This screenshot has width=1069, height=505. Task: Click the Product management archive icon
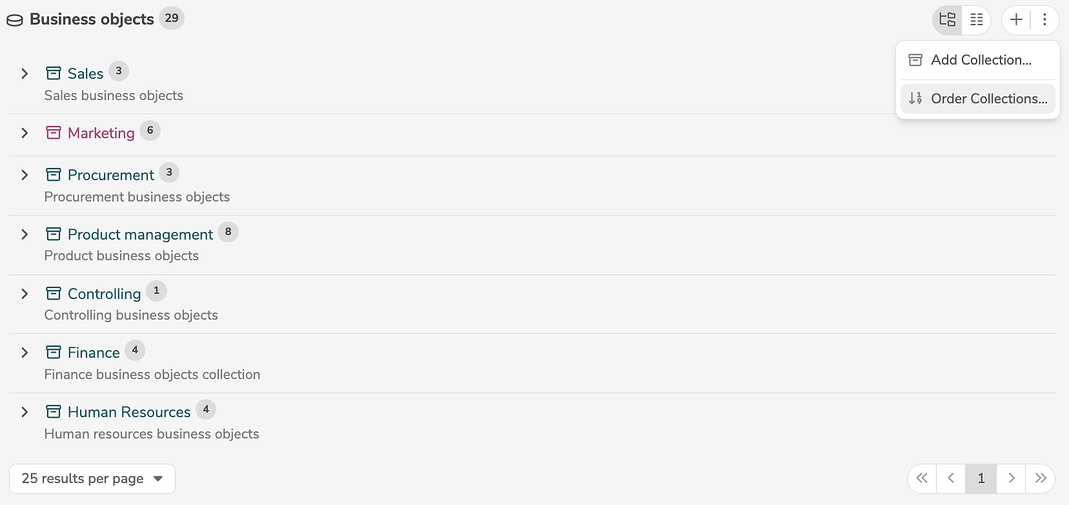[54, 234]
